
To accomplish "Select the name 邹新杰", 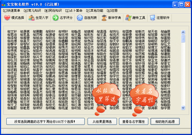I will click(x=140, y=32).
